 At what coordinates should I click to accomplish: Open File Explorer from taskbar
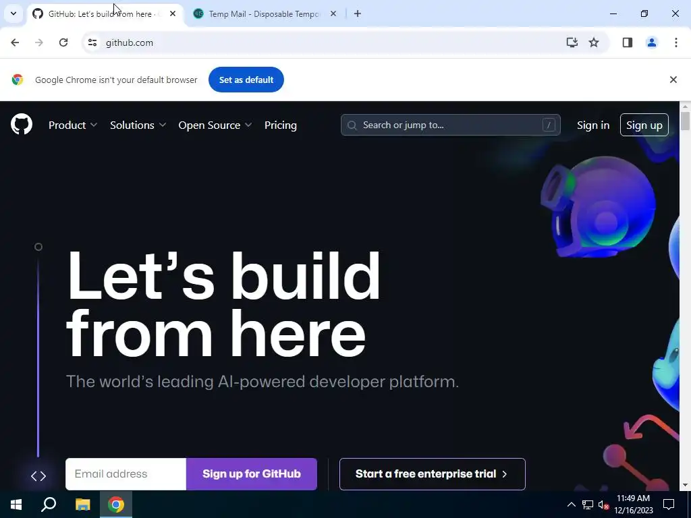[x=82, y=505]
